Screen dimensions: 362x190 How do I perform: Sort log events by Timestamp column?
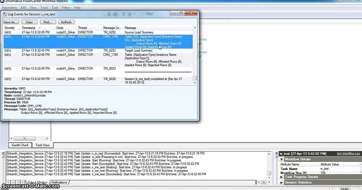point(37,28)
